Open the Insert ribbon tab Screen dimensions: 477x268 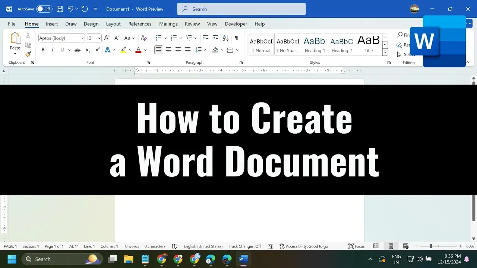(52, 24)
